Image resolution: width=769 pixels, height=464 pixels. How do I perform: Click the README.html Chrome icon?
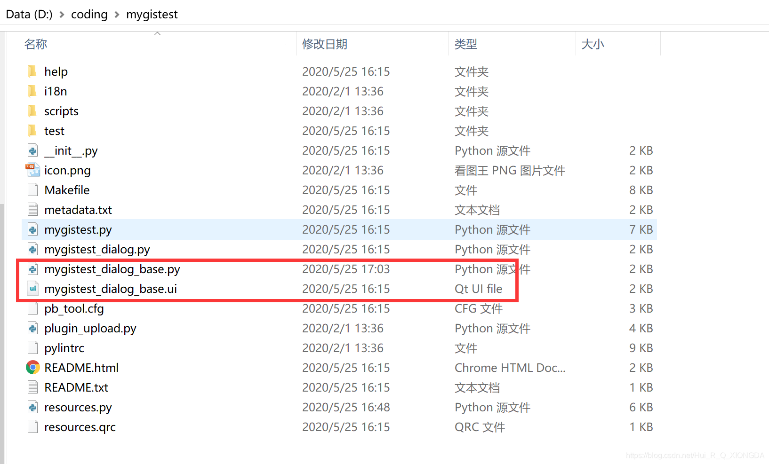pos(32,368)
